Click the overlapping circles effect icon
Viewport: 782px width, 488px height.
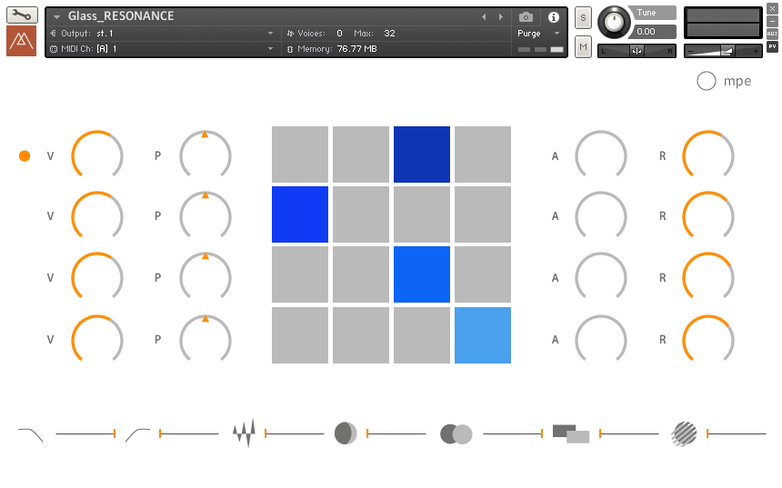456,434
